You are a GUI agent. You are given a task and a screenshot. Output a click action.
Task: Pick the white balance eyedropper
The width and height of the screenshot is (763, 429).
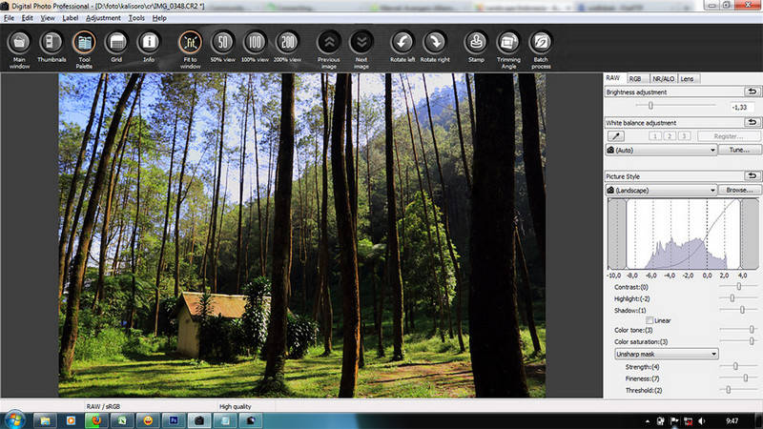point(615,136)
